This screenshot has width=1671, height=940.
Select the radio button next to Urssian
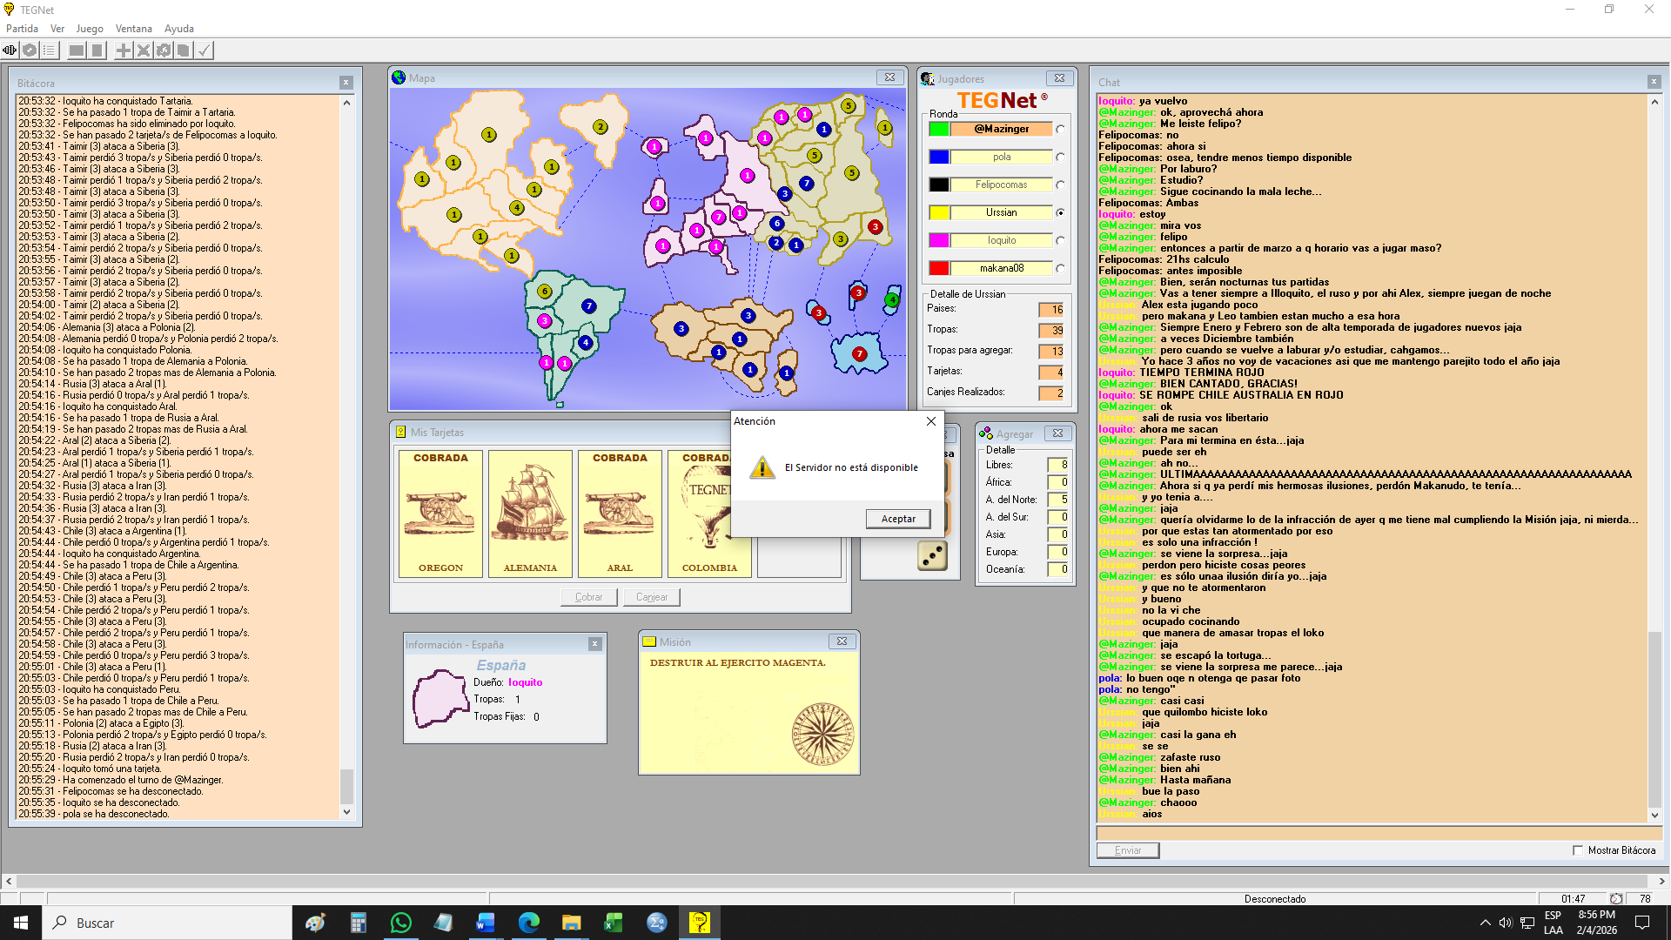click(1060, 212)
